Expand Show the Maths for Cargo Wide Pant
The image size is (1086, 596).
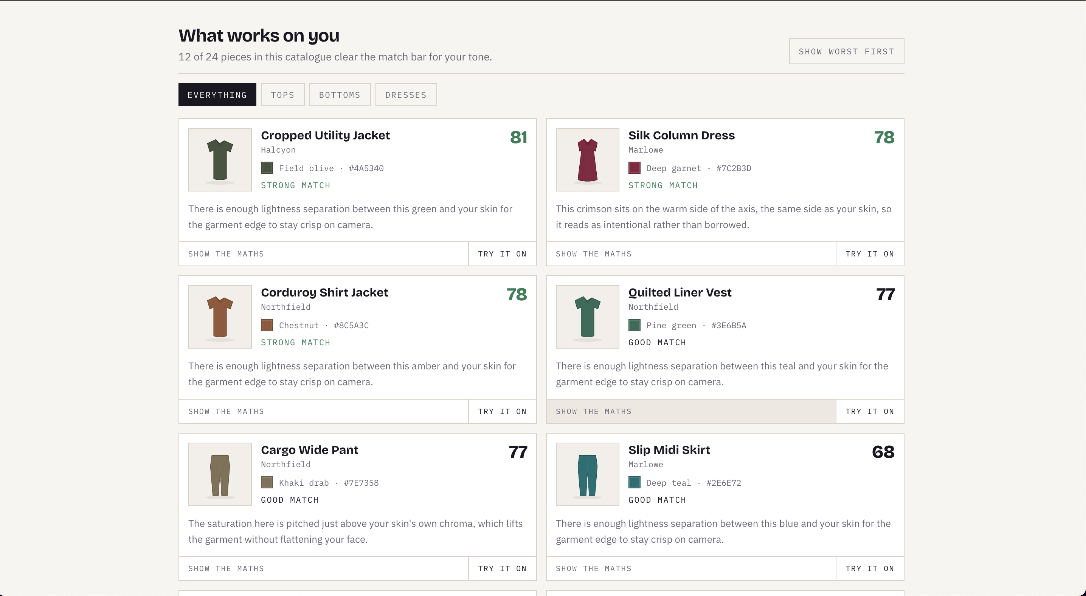coord(323,569)
